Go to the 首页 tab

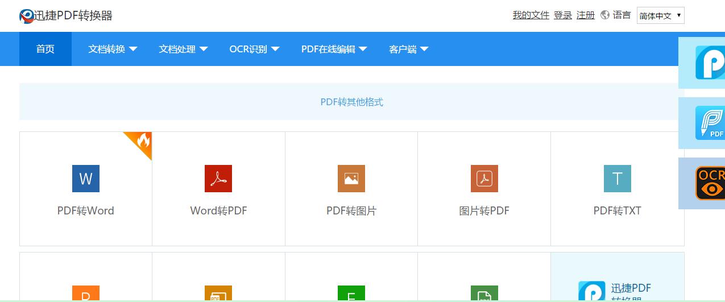click(x=45, y=49)
